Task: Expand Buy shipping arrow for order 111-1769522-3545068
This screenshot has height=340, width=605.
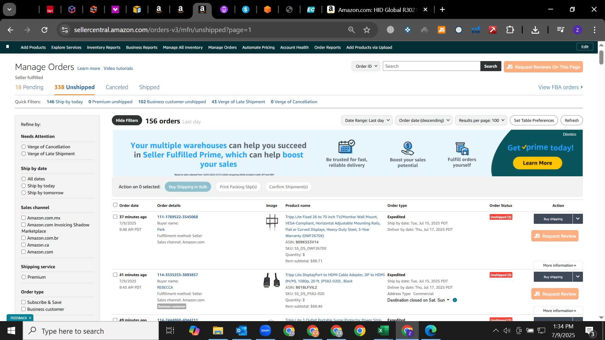Action: [578, 219]
